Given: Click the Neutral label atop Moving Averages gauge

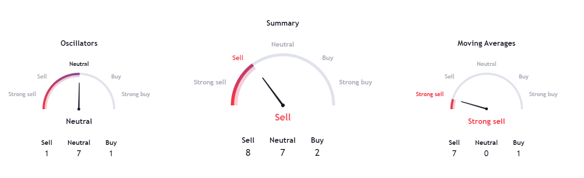Looking at the screenshot, I should (x=486, y=64).
